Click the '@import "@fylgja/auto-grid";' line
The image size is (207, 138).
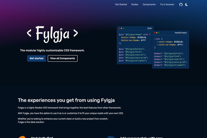point(171,62)
